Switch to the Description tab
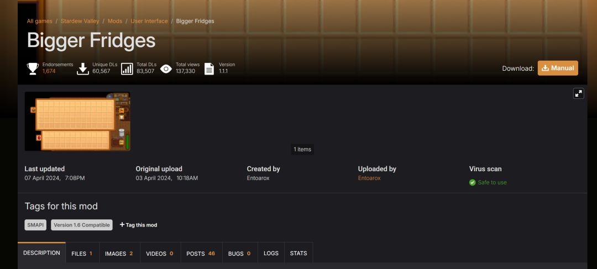 (41, 252)
